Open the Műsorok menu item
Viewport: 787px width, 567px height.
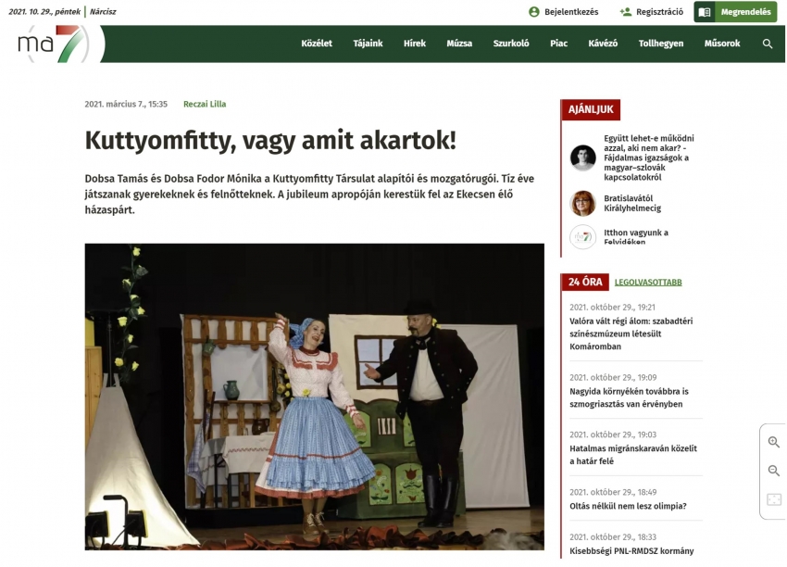722,44
